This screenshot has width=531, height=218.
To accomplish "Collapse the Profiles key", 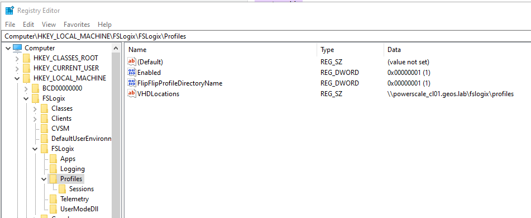I will 44,179.
